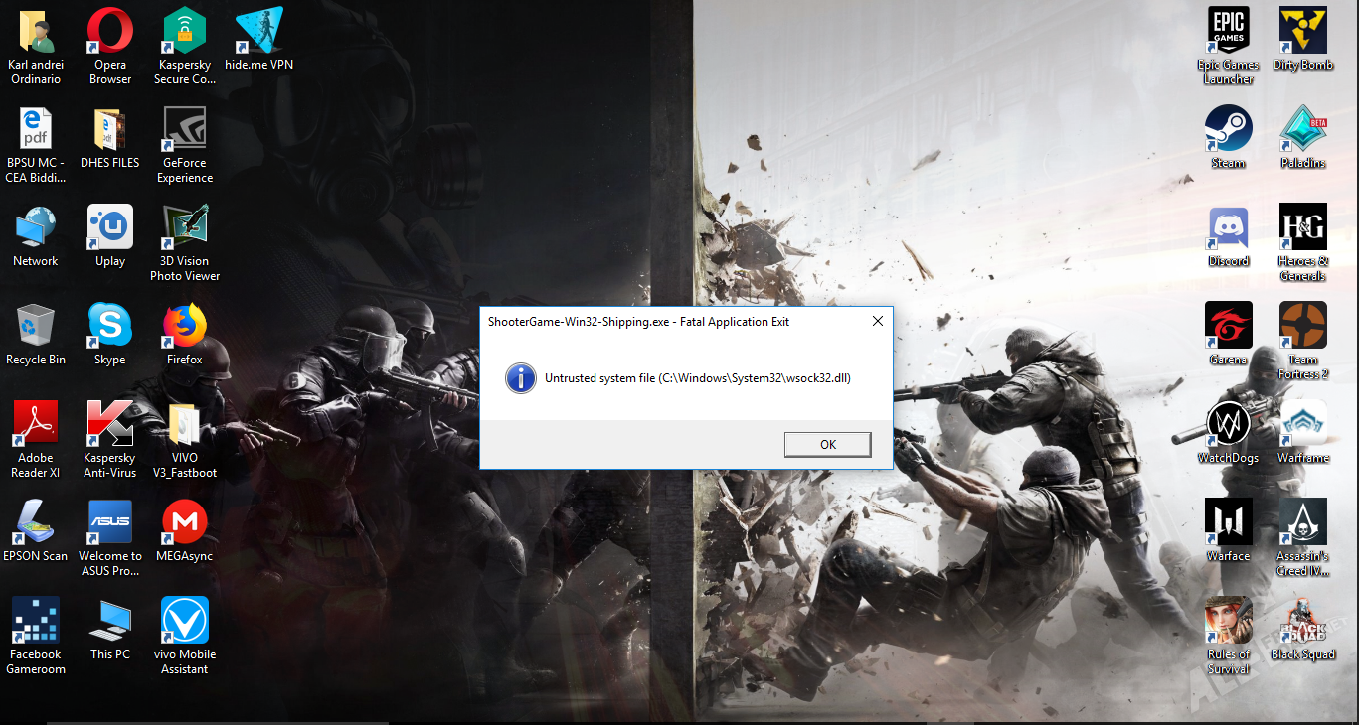Click OK in the Fatal Application Exit dialog
The height and width of the screenshot is (725, 1359).
tap(827, 445)
